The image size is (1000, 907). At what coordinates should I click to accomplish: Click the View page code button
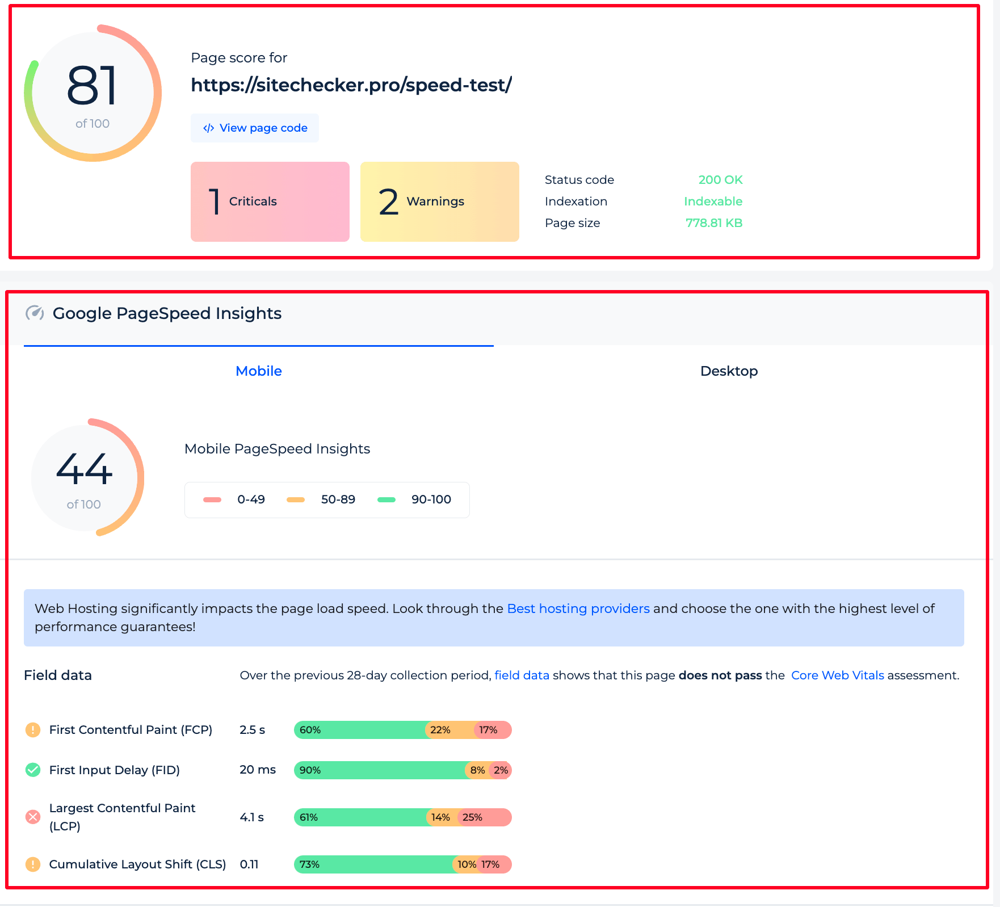(x=254, y=128)
